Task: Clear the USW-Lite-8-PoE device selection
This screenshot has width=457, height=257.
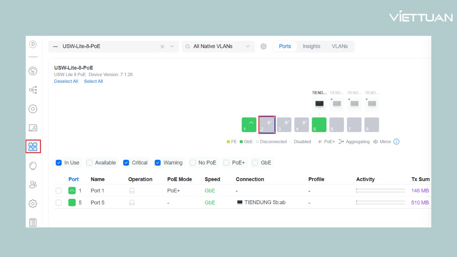Action: 162,46
